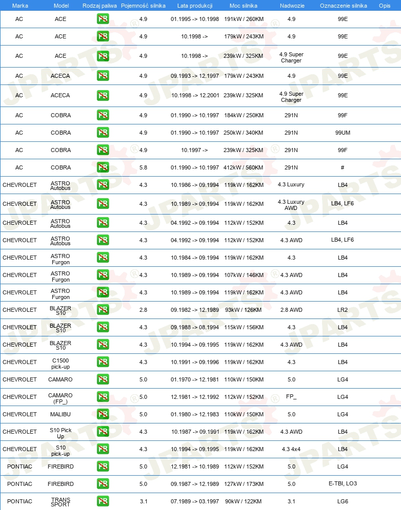Click the '107kW / 146KM' power cell
The height and width of the screenshot is (510, 401).
click(244, 275)
